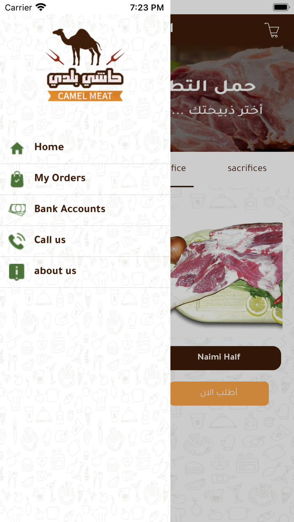294x522 pixels.
Task: Tap the orange Arabic order-now button
Action: click(219, 394)
